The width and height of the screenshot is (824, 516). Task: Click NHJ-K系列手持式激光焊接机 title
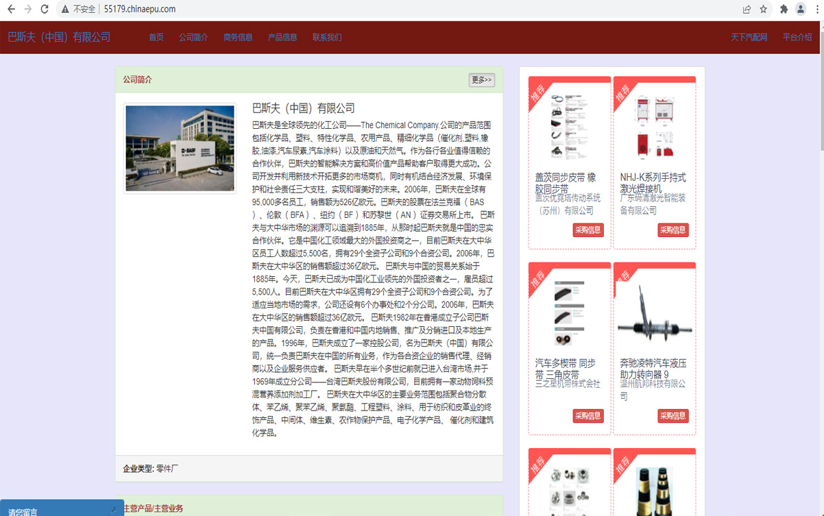[653, 183]
